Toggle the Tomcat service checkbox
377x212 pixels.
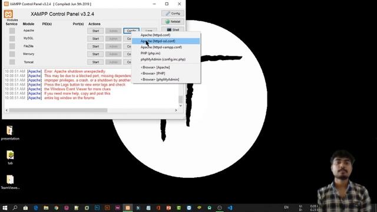(12, 62)
